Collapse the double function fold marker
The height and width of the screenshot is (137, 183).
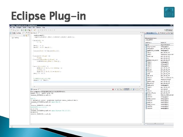coord(33,40)
